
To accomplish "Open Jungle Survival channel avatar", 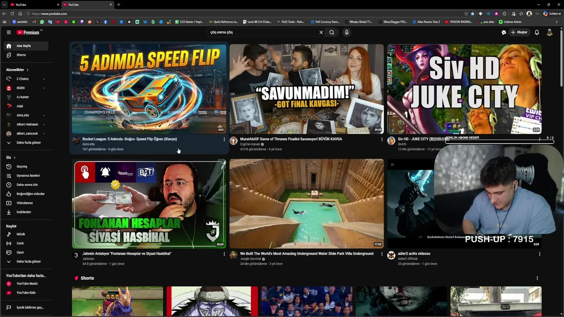I will [x=234, y=255].
